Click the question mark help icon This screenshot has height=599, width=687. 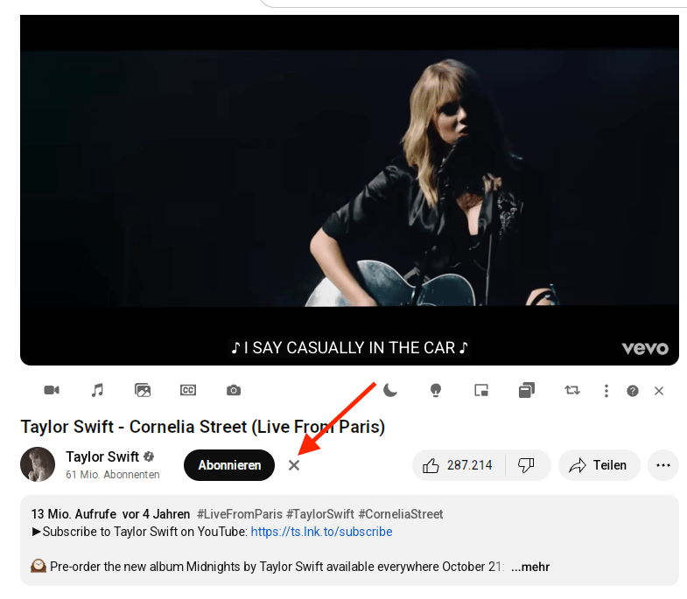[x=633, y=391]
